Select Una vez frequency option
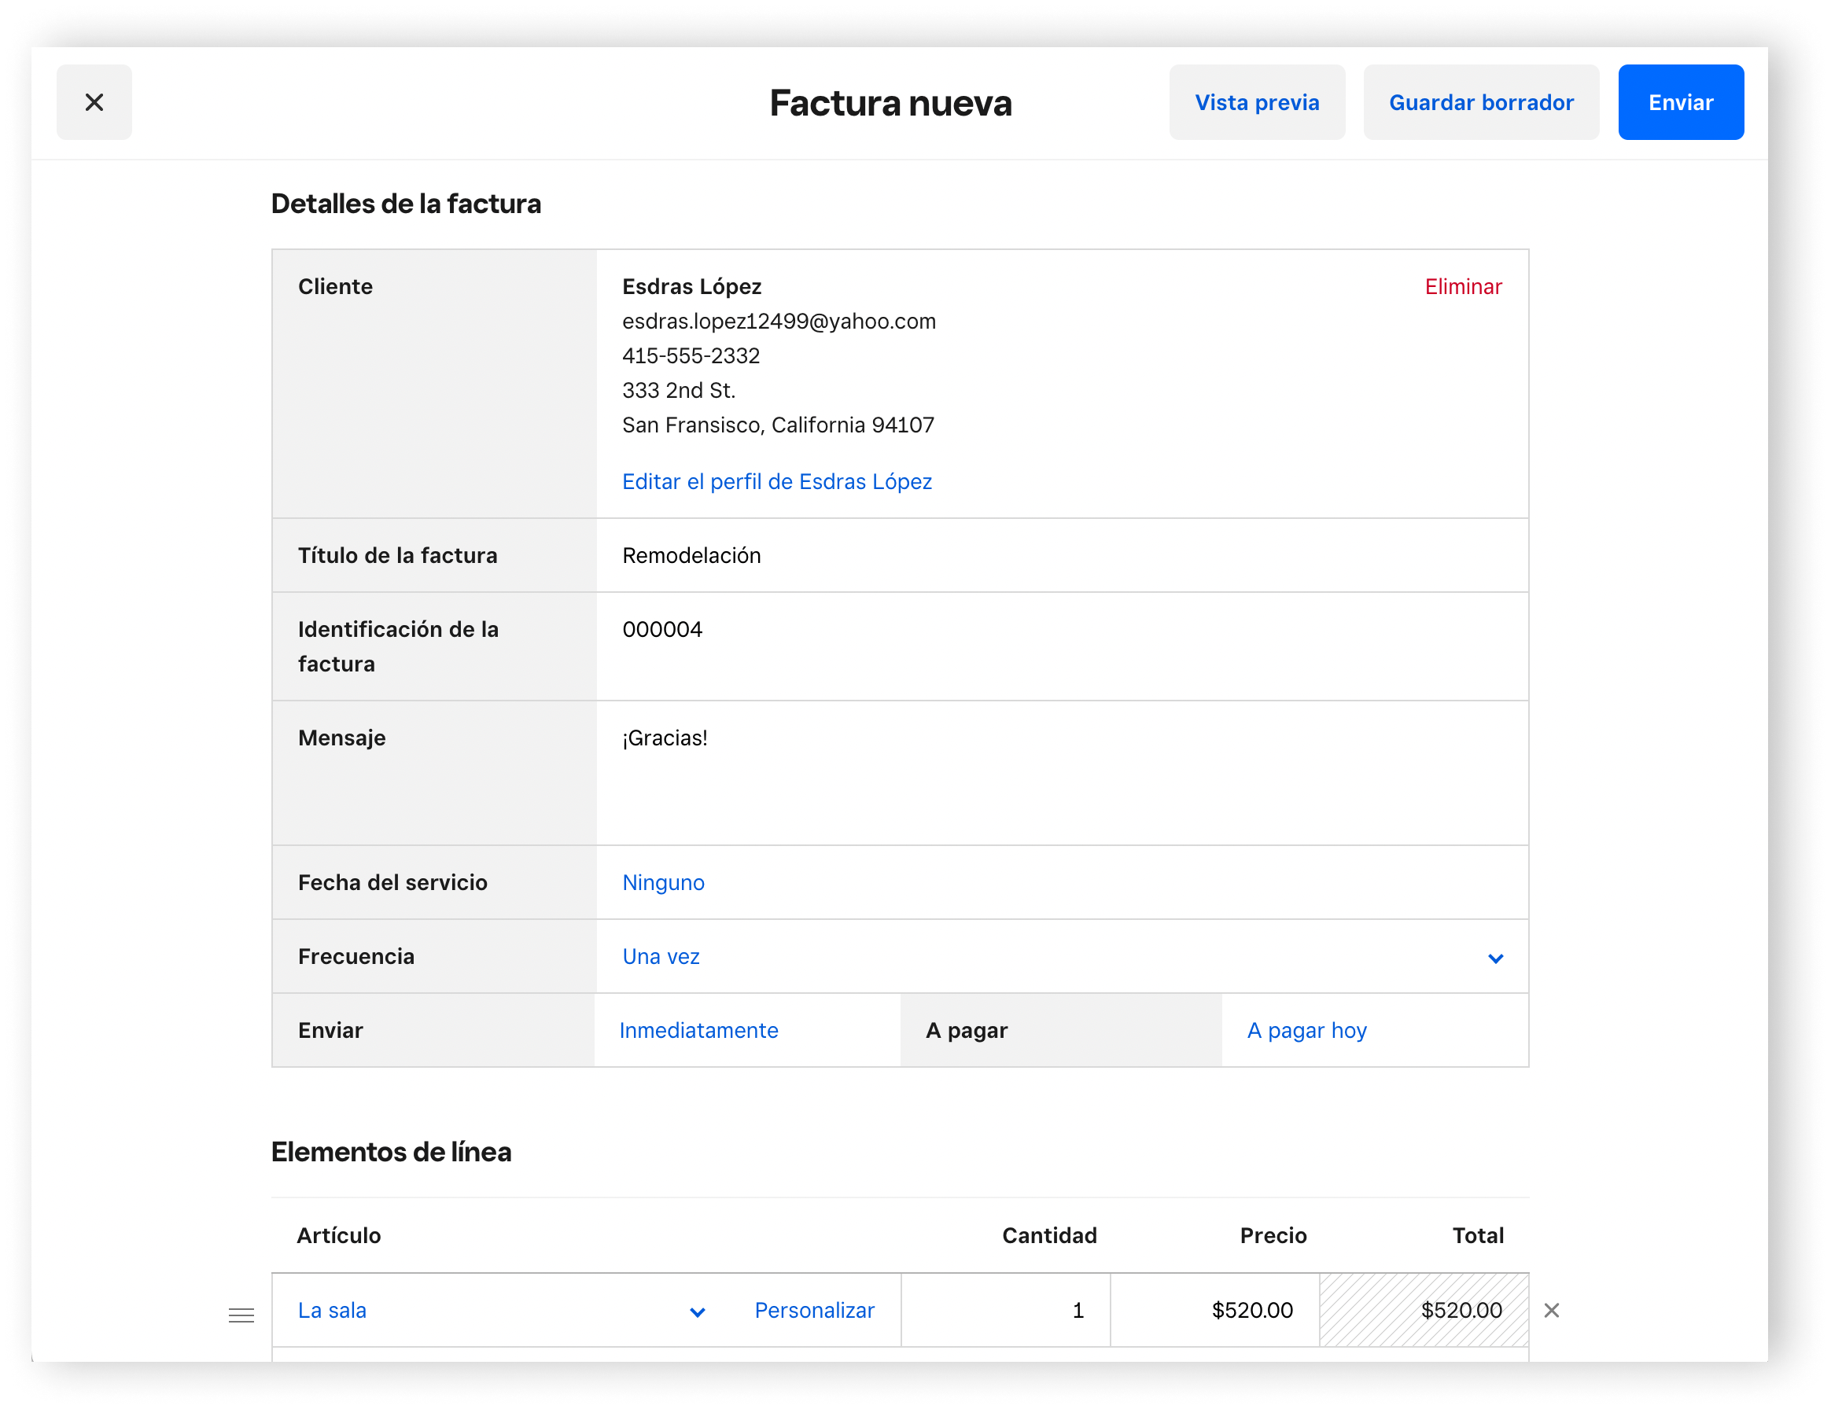The height and width of the screenshot is (1409, 1831). (661, 956)
